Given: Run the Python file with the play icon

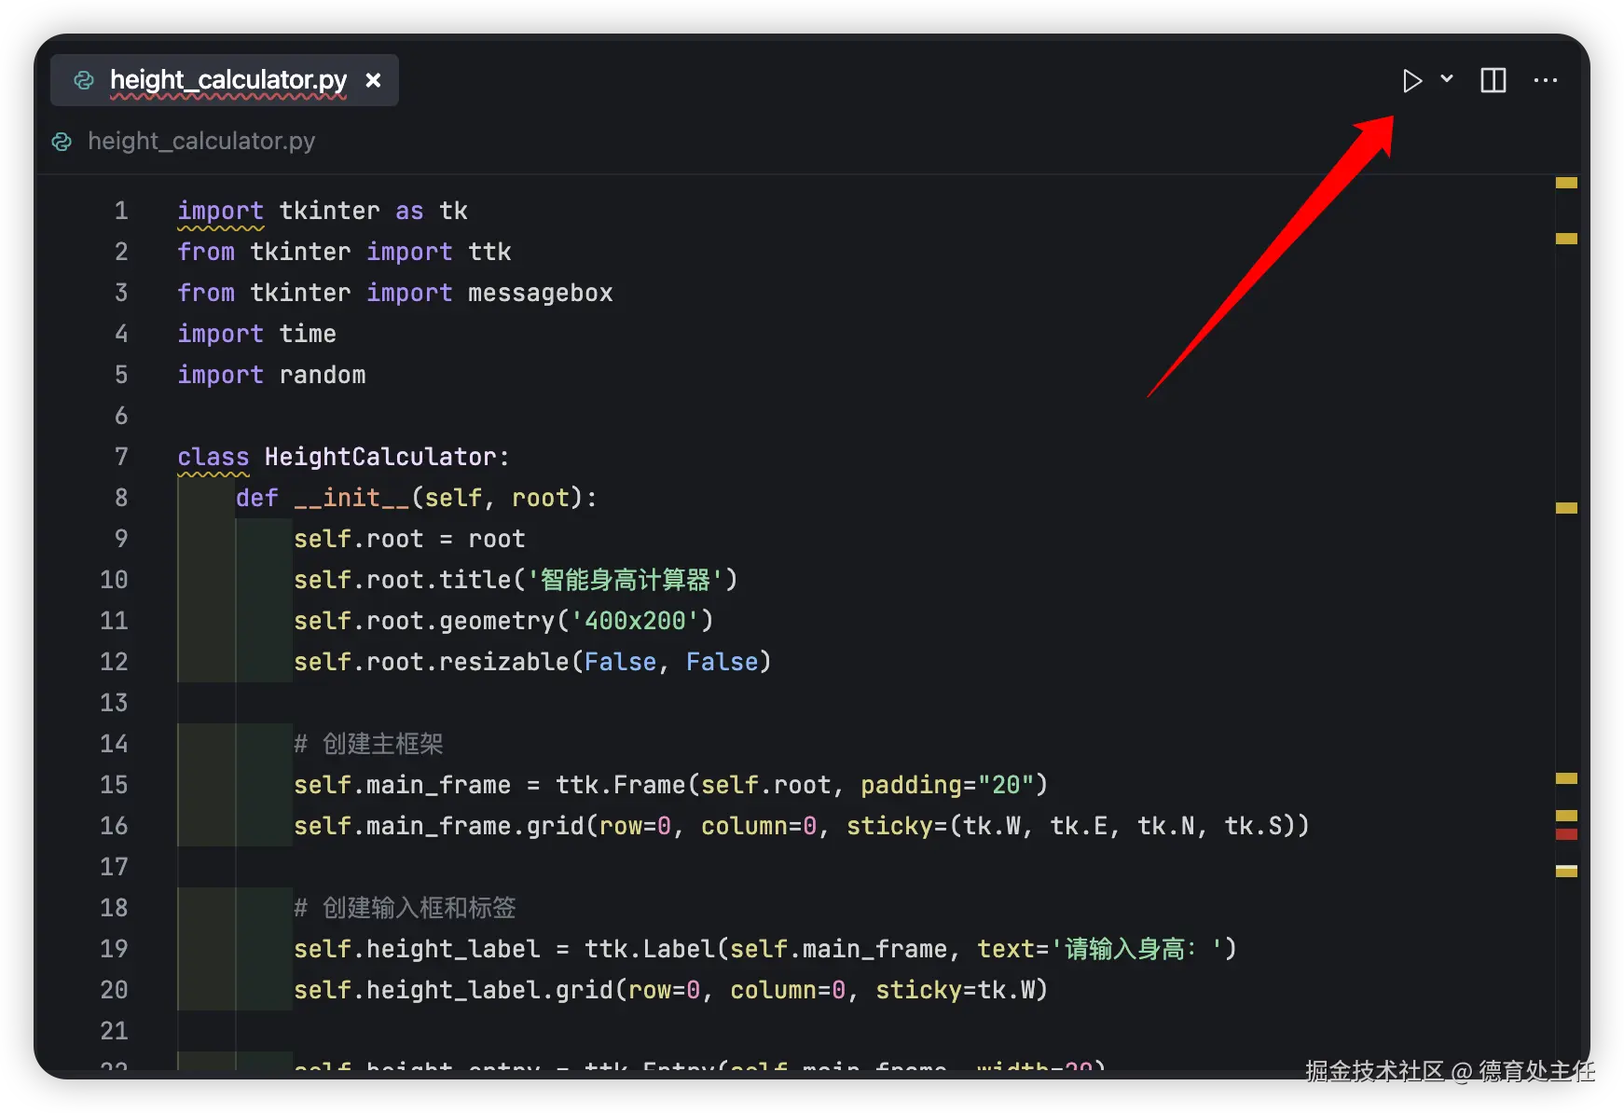Looking at the screenshot, I should [x=1411, y=81].
